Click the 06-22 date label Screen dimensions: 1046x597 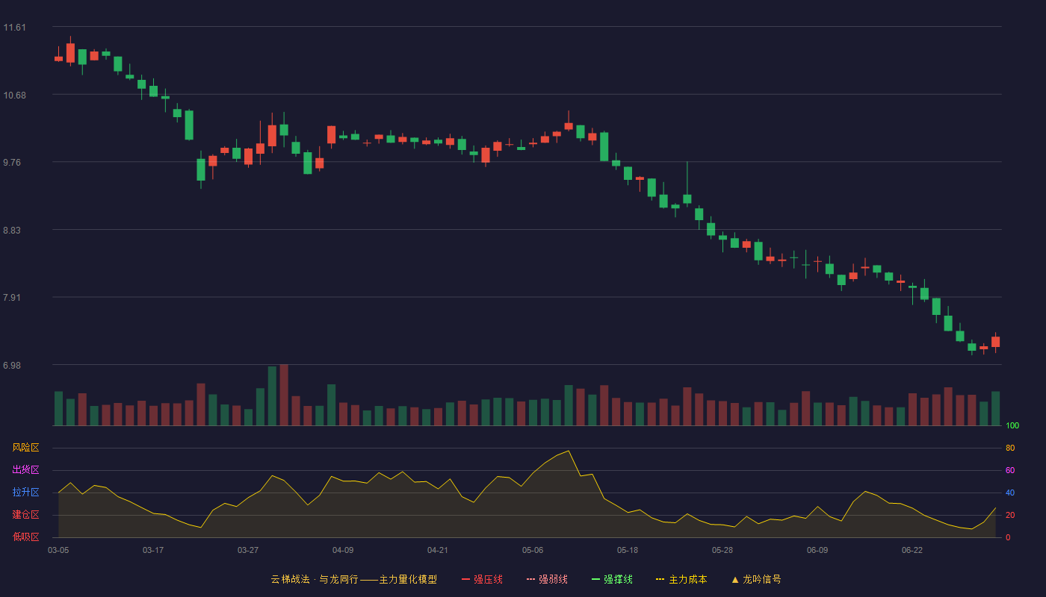(912, 550)
